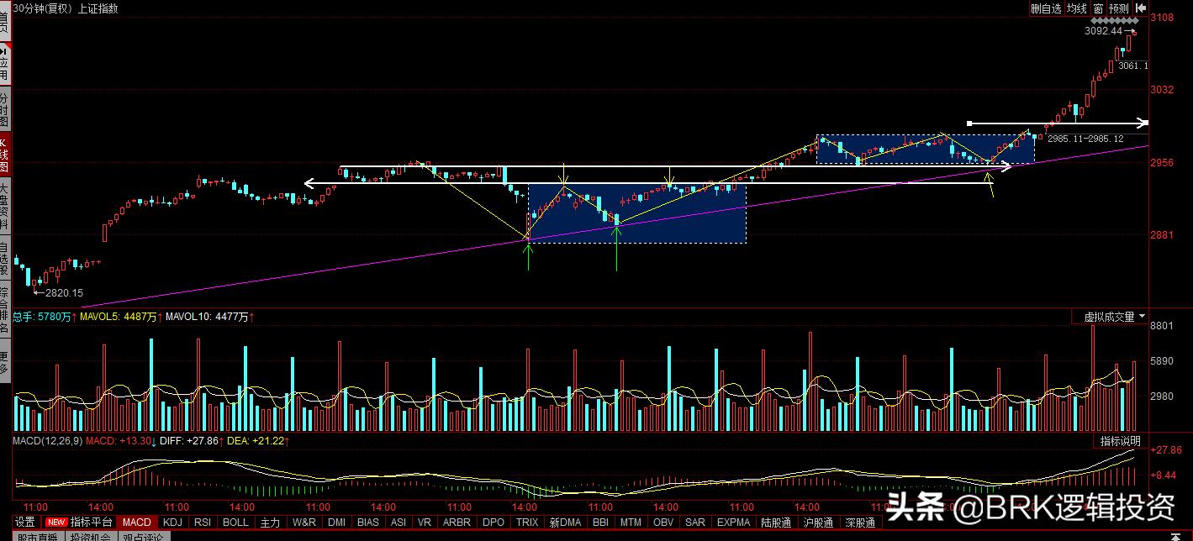Toggle the 均线 moving average display

tap(1077, 8)
